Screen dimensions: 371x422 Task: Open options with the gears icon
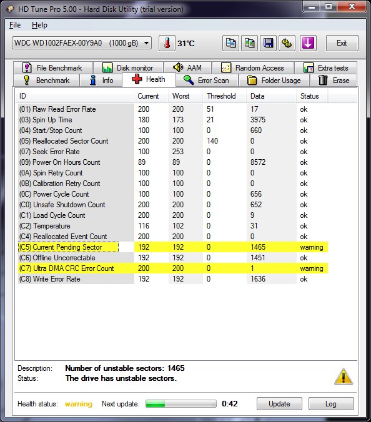coord(287,43)
